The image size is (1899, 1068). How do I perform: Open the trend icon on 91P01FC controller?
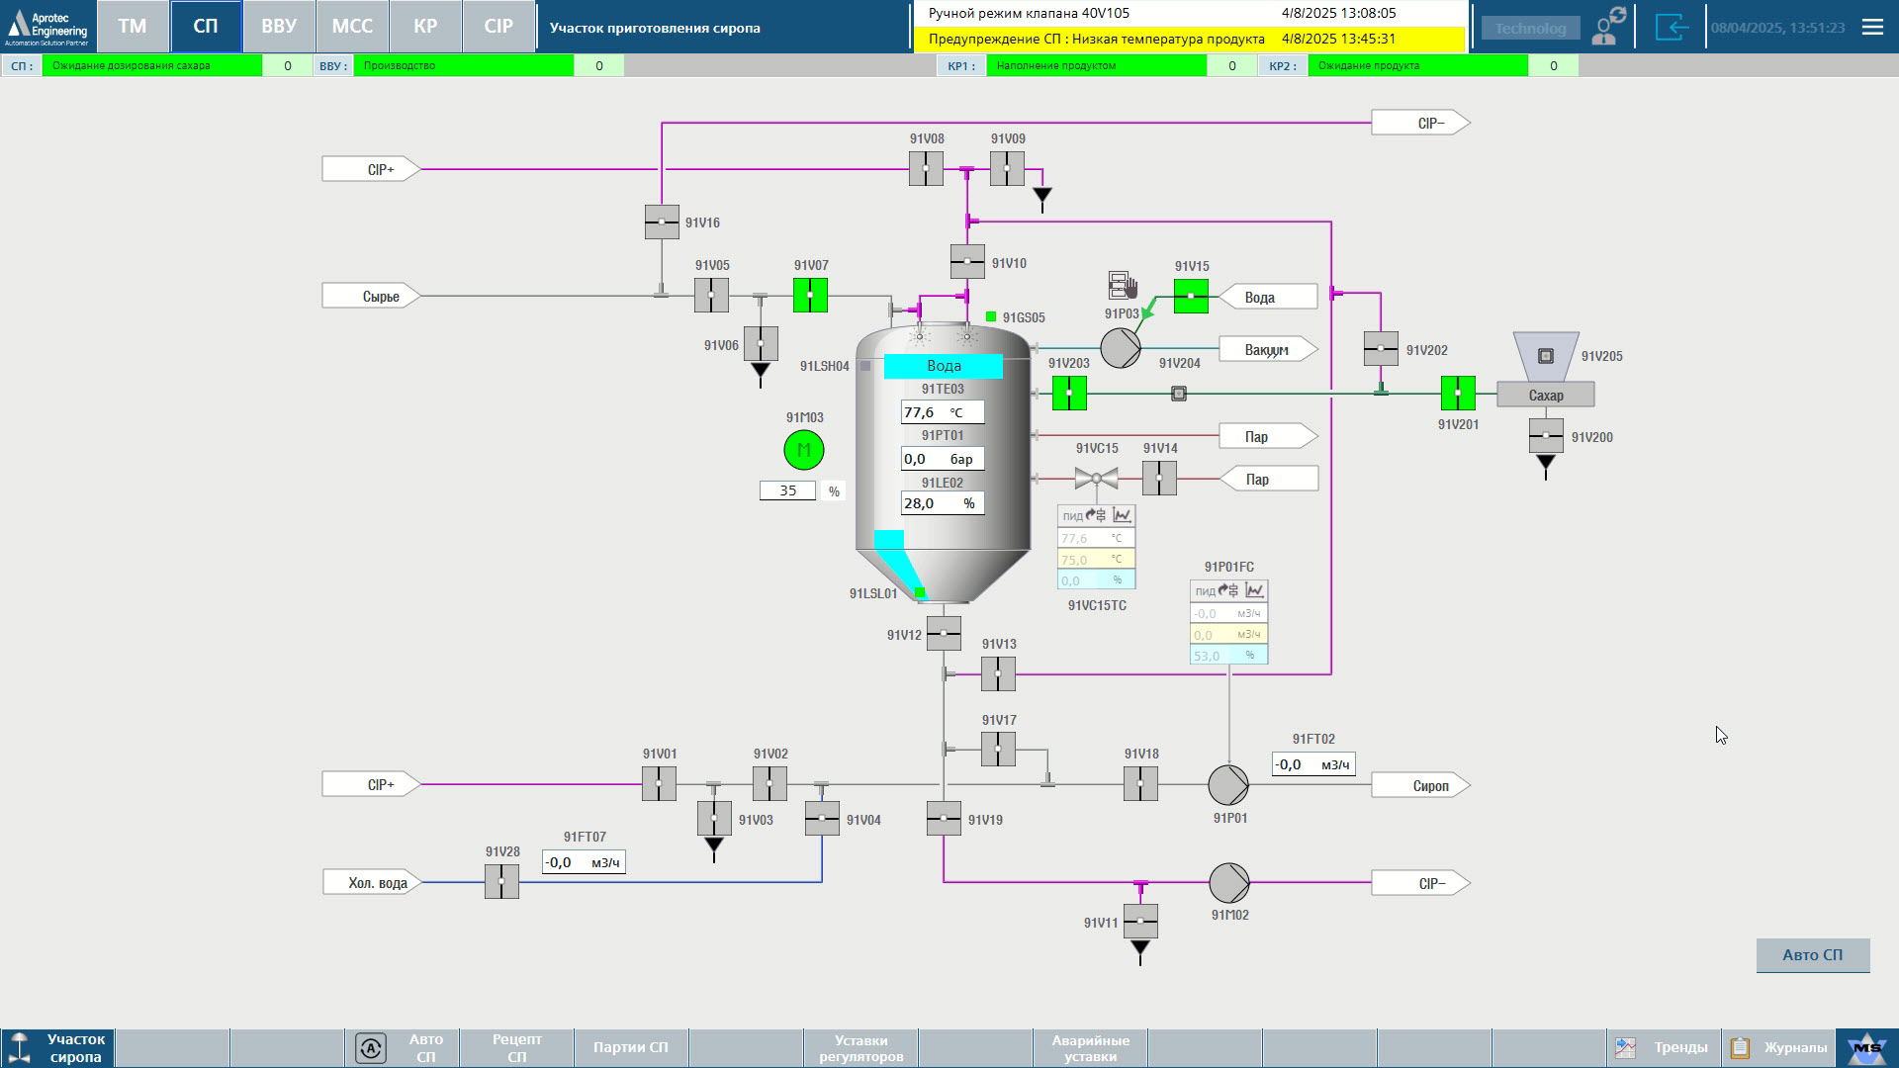[1254, 591]
